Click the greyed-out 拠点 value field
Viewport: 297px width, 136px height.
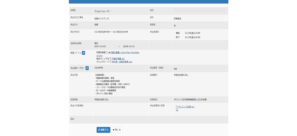point(199,10)
